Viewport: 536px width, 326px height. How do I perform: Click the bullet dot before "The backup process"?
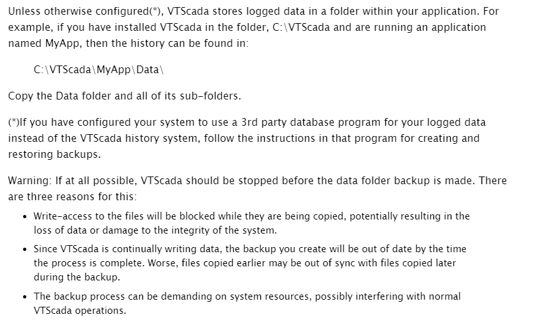coord(24,296)
